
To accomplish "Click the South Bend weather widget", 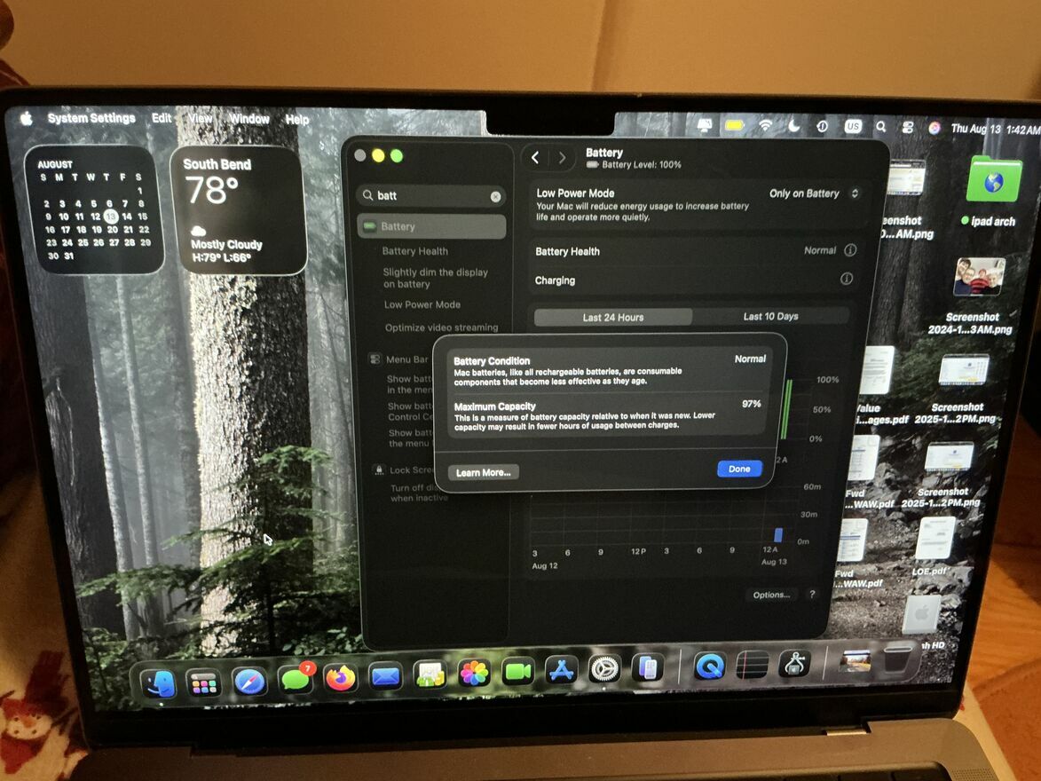I will pos(239,211).
